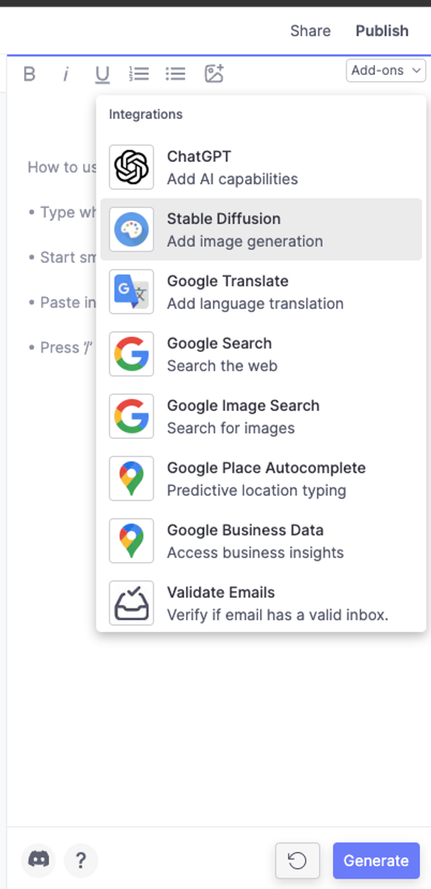The image size is (431, 889).
Task: Toggle bold formatting
Action: (x=30, y=74)
